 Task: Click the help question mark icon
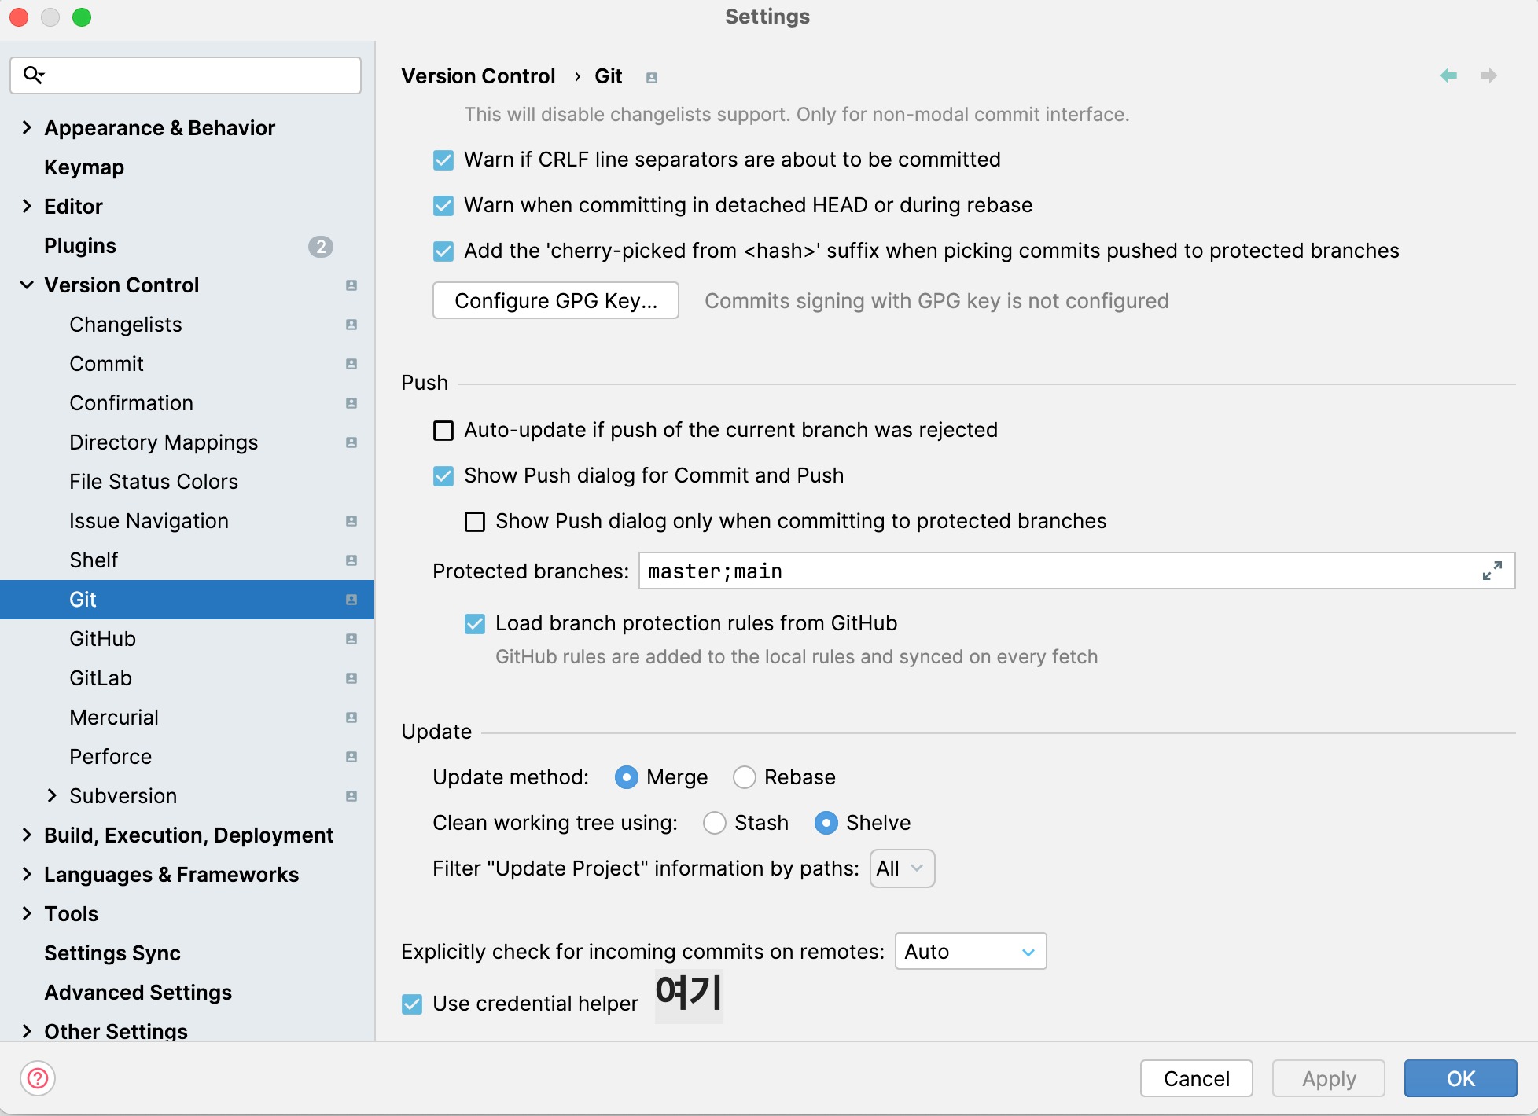[x=38, y=1078]
